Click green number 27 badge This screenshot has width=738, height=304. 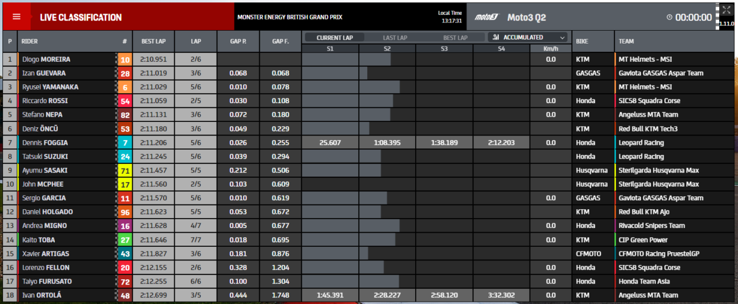pos(125,240)
